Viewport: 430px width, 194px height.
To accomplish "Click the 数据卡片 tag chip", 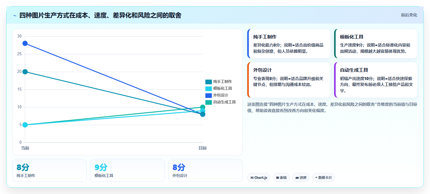I will click(x=324, y=178).
